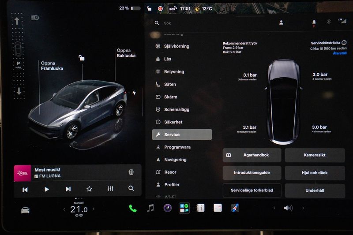Open the all apps launcher icon
This screenshot has width=353, height=235.
point(184,208)
